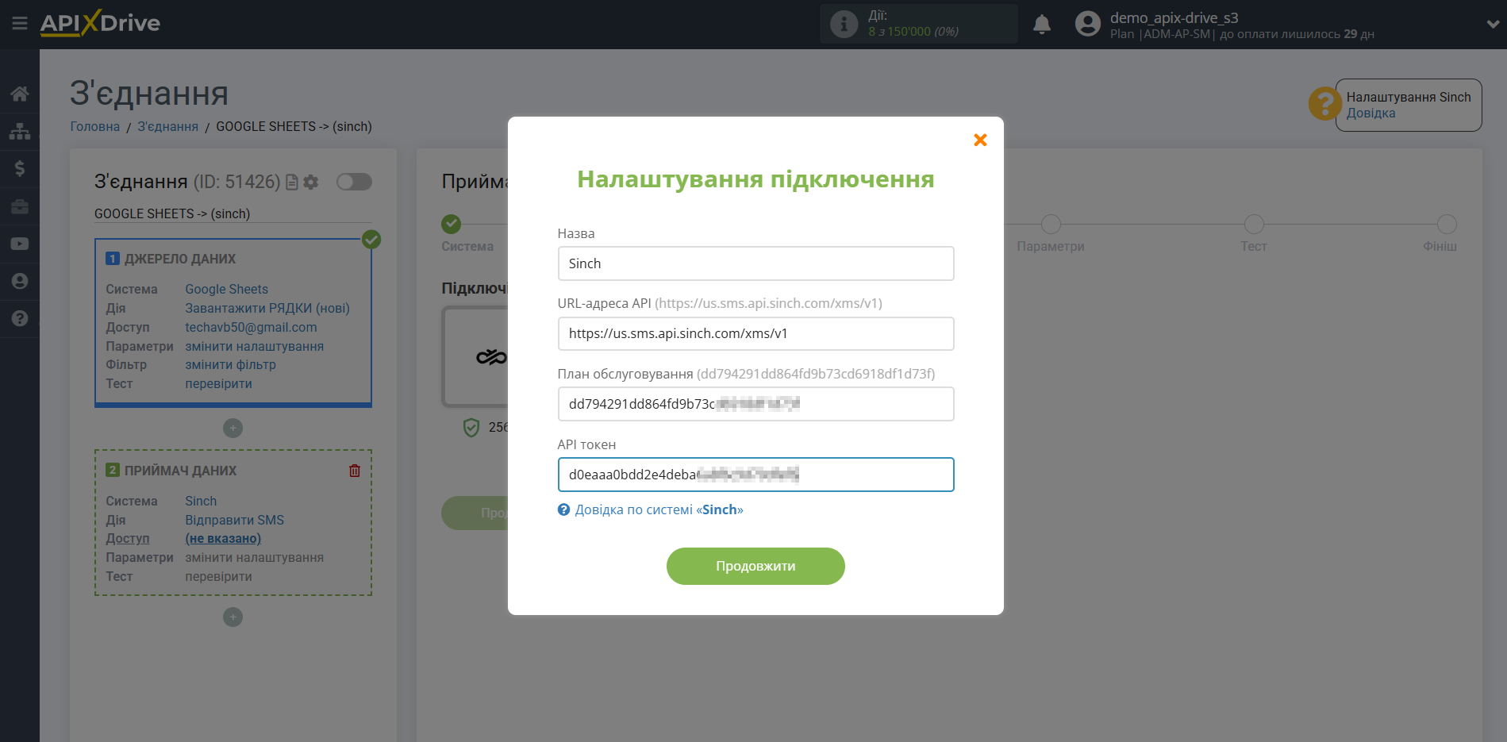The width and height of the screenshot is (1507, 742).
Task: Add a step below the data source block
Action: click(233, 429)
